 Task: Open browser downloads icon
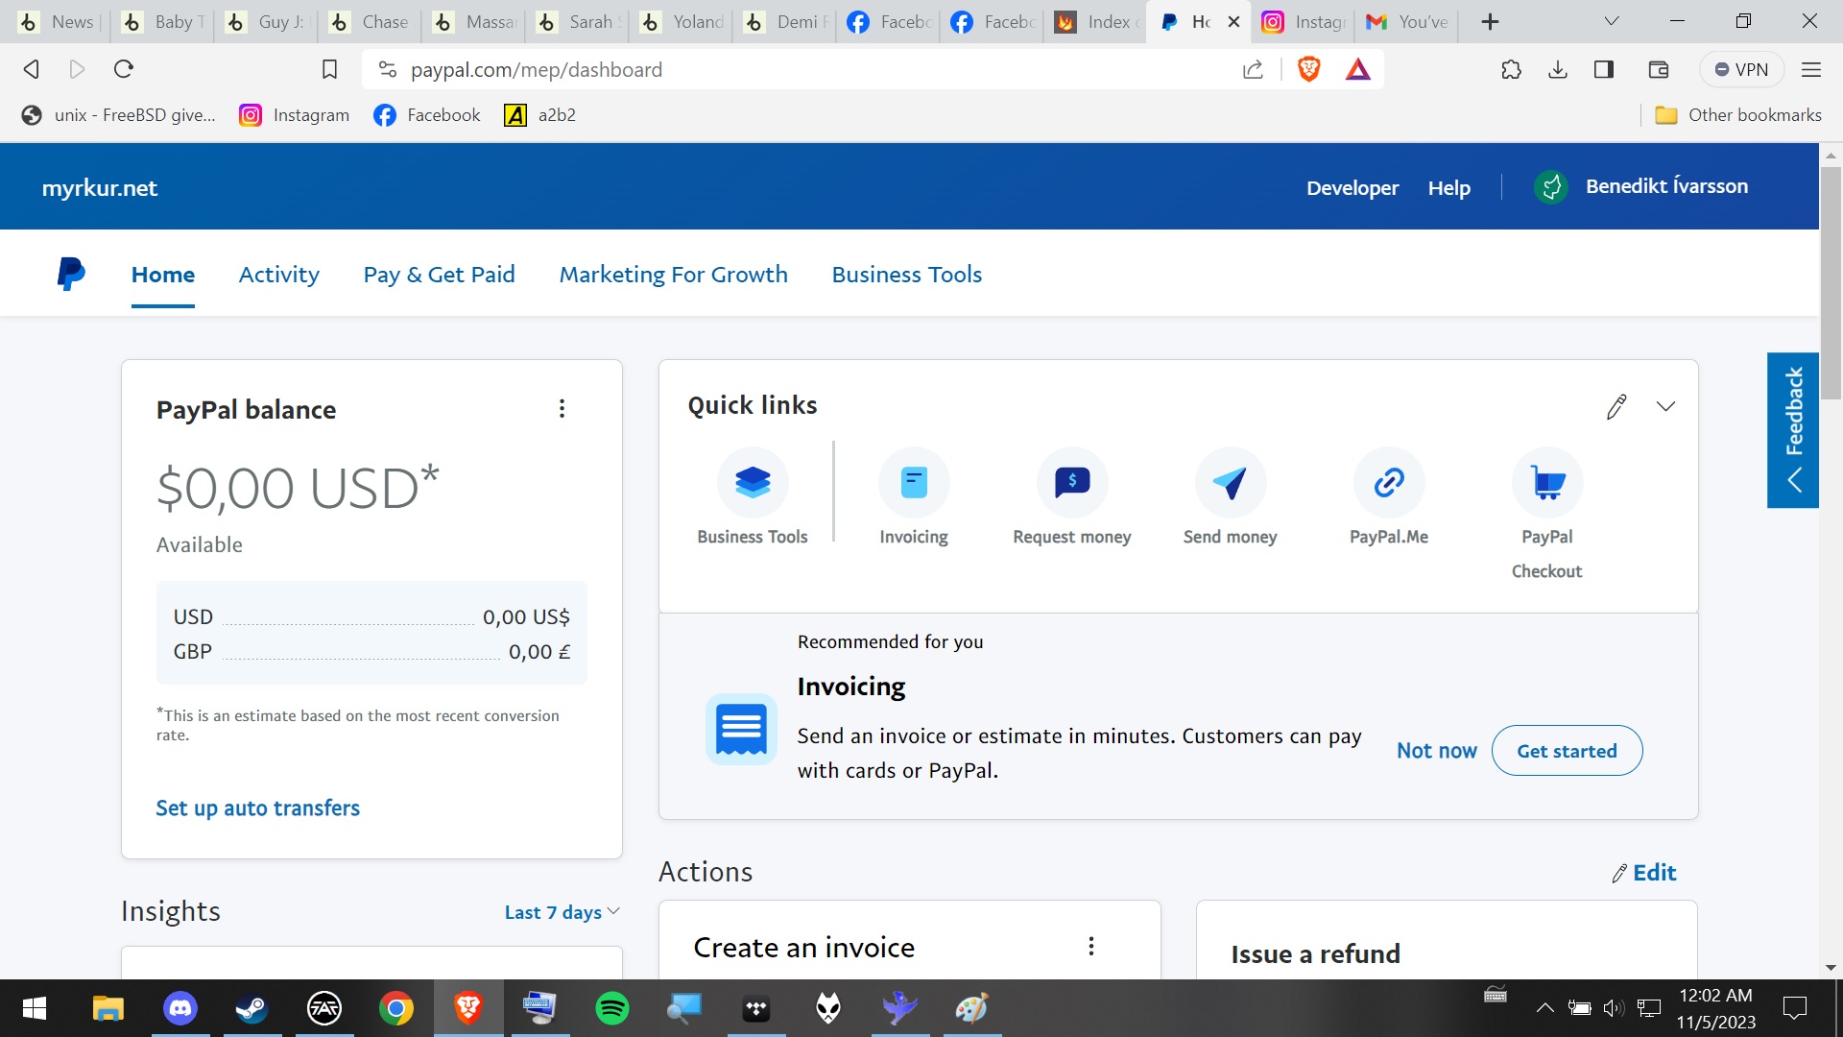[1558, 69]
